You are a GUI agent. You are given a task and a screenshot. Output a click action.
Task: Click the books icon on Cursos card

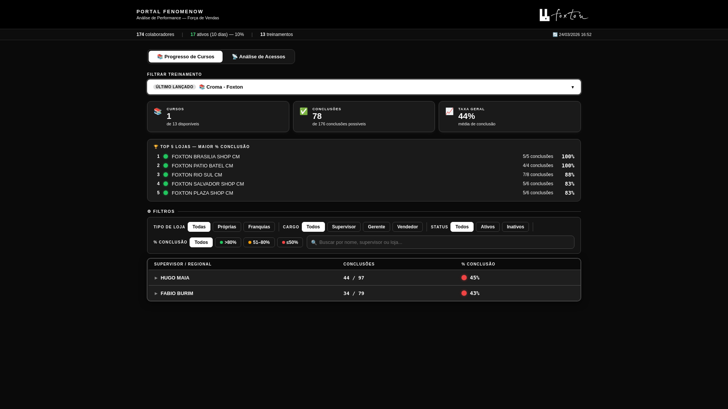(158, 111)
